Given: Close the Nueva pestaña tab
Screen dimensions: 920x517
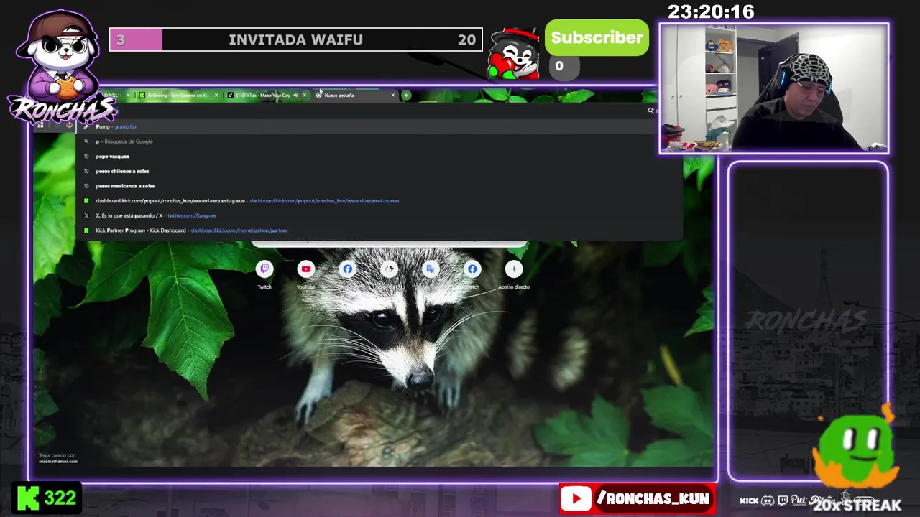Looking at the screenshot, I should point(393,95).
